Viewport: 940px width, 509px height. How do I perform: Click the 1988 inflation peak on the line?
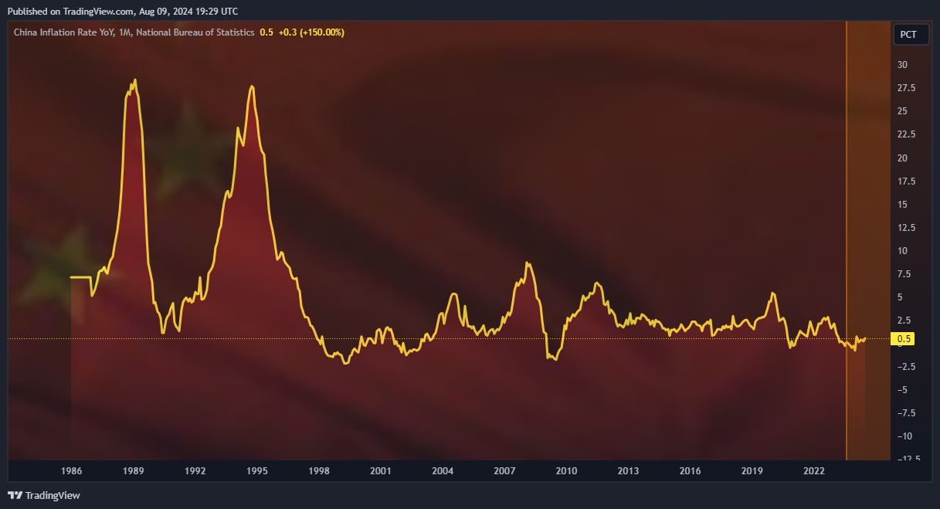coord(135,80)
